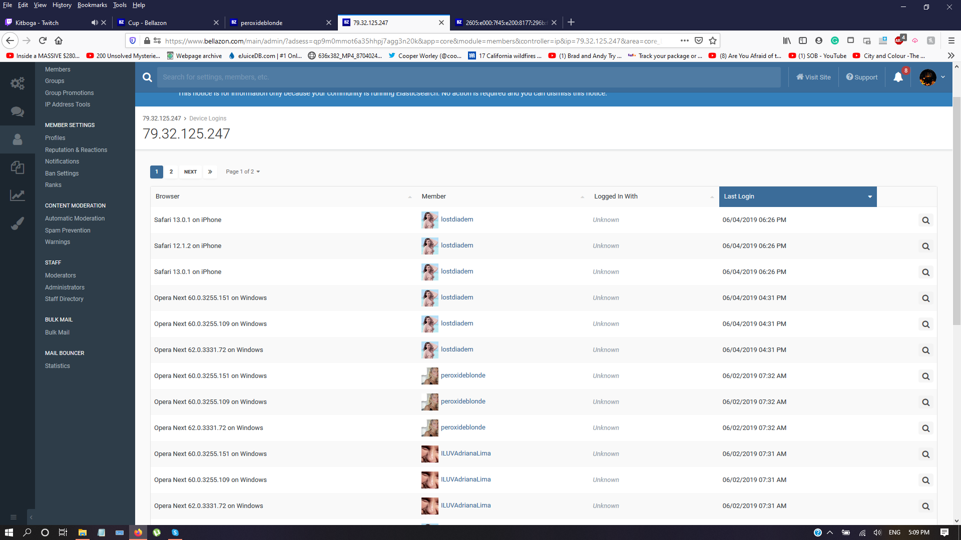Click the page vertical scrollbar
The width and height of the screenshot is (961, 540).
point(956,210)
